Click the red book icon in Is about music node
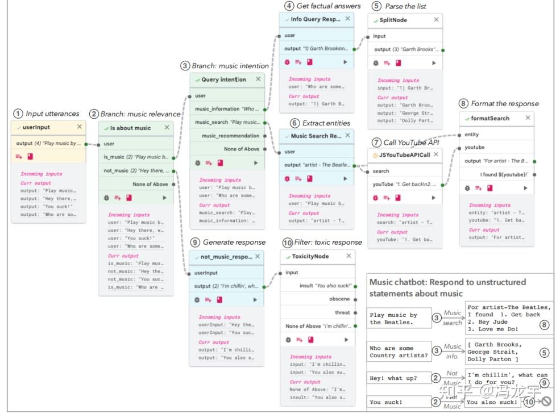Image resolution: width=556 pixels, height=414 pixels. [129, 198]
